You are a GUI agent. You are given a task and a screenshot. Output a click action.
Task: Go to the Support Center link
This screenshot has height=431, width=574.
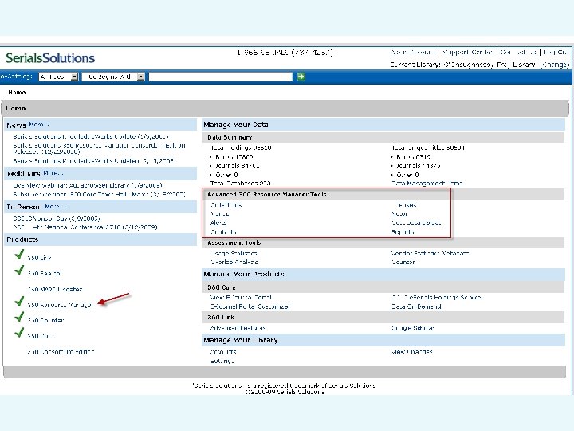(x=468, y=53)
